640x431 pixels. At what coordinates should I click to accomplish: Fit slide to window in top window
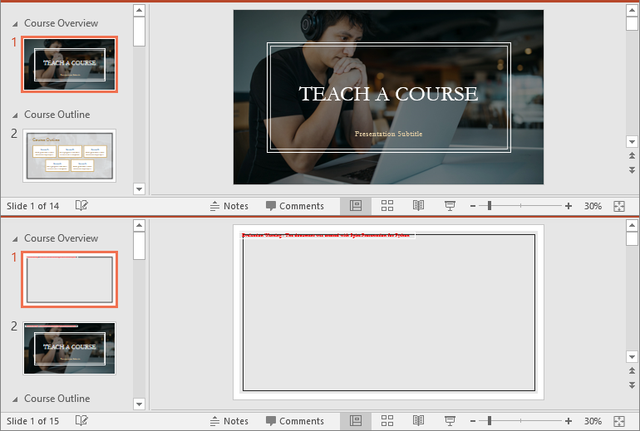pyautogui.click(x=619, y=206)
